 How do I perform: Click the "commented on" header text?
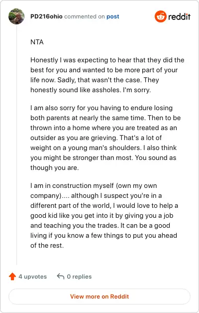pos(85,16)
